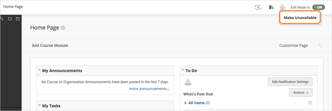
Task: Click the module reorder arrows icon
Action: (320, 46)
